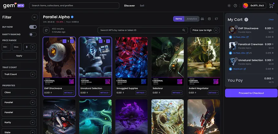The image size is (278, 134).
Task: Decrease quantity on Unnatural Selection card
Action: pos(101,41)
